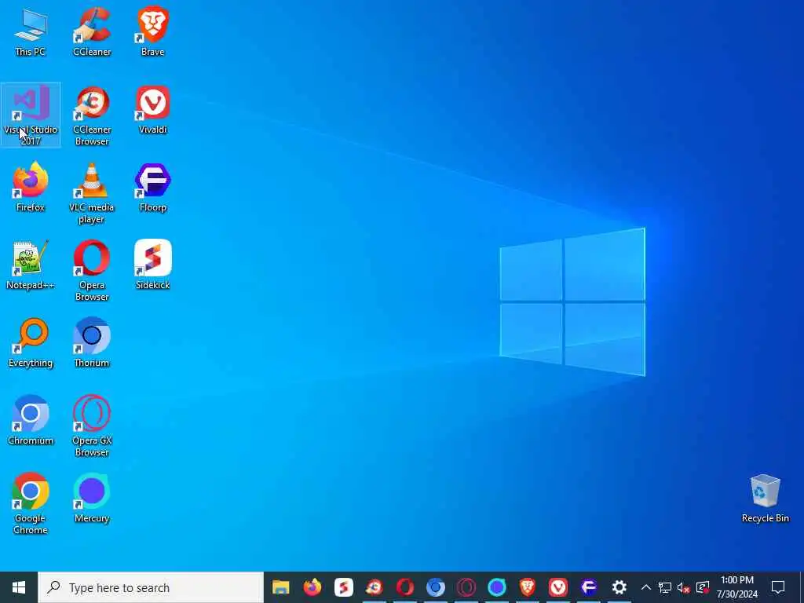Open the network status tray icon
The height and width of the screenshot is (603, 804).
click(x=665, y=587)
